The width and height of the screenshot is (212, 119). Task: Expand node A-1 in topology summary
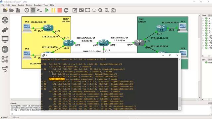click(x=203, y=21)
